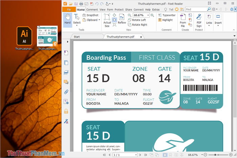The image size is (237, 158).
Task: Click the Undo arrow in quick access
Action: [97, 4]
